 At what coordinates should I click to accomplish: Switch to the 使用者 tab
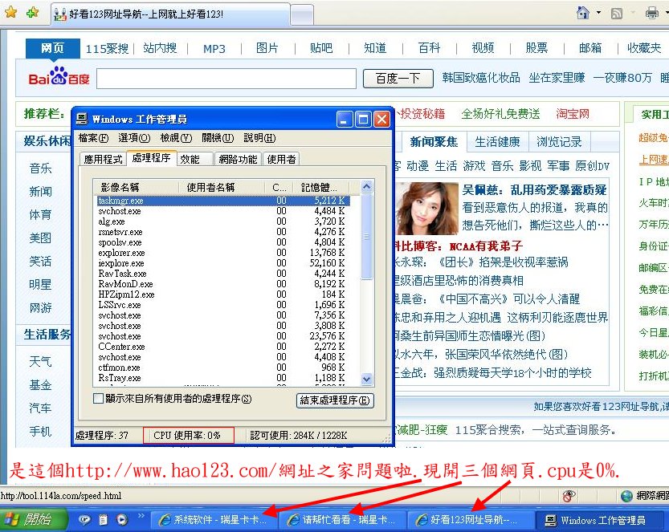281,160
